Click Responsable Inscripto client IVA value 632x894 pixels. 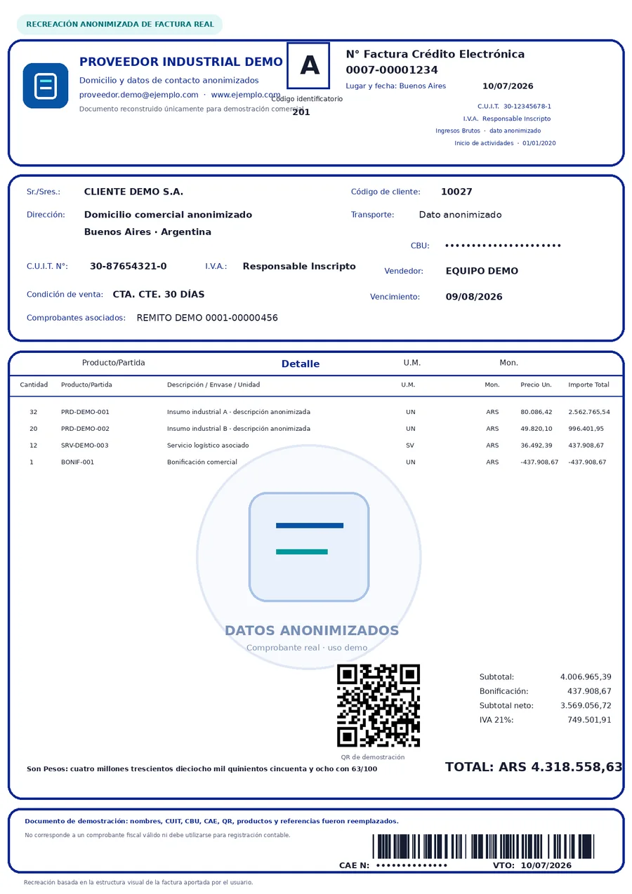pos(299,267)
